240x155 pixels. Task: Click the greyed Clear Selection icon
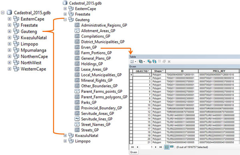pos(159,61)
